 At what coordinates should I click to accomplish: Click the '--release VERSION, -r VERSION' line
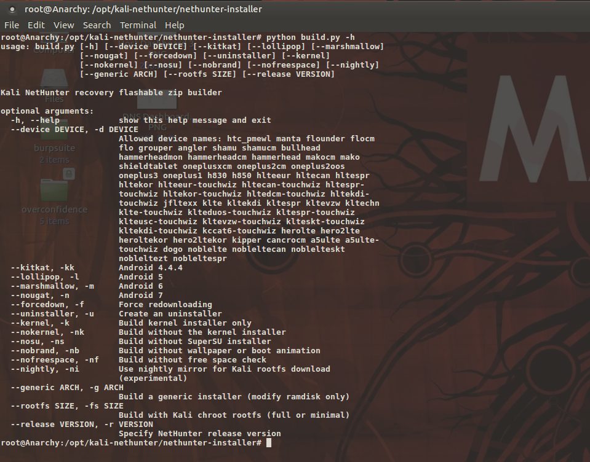pos(82,424)
